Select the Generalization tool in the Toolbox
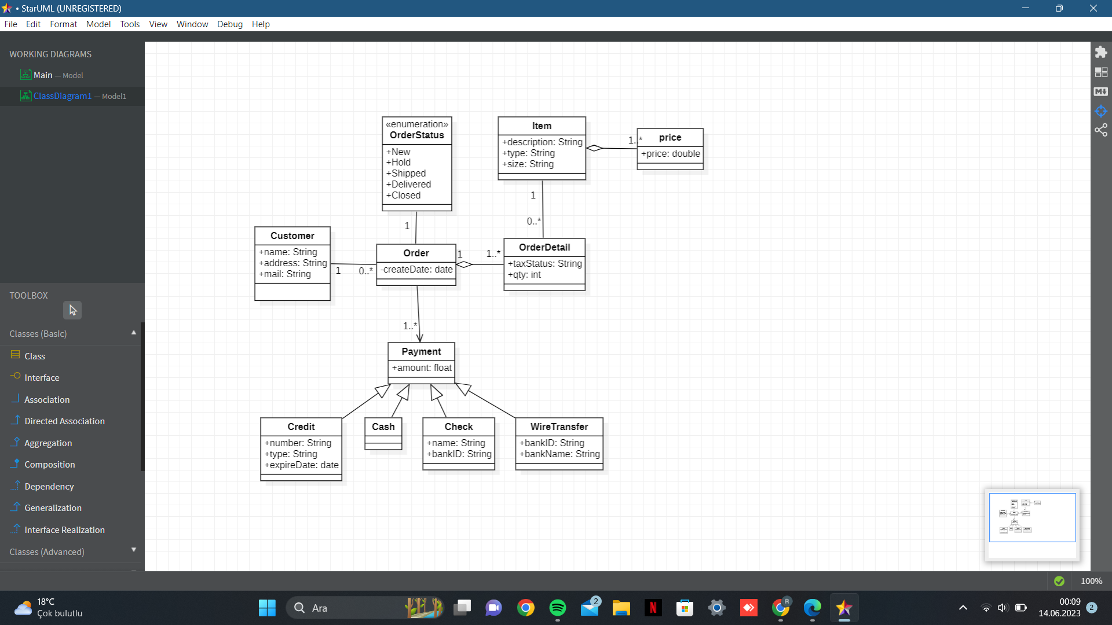This screenshot has width=1112, height=625. pyautogui.click(x=53, y=508)
